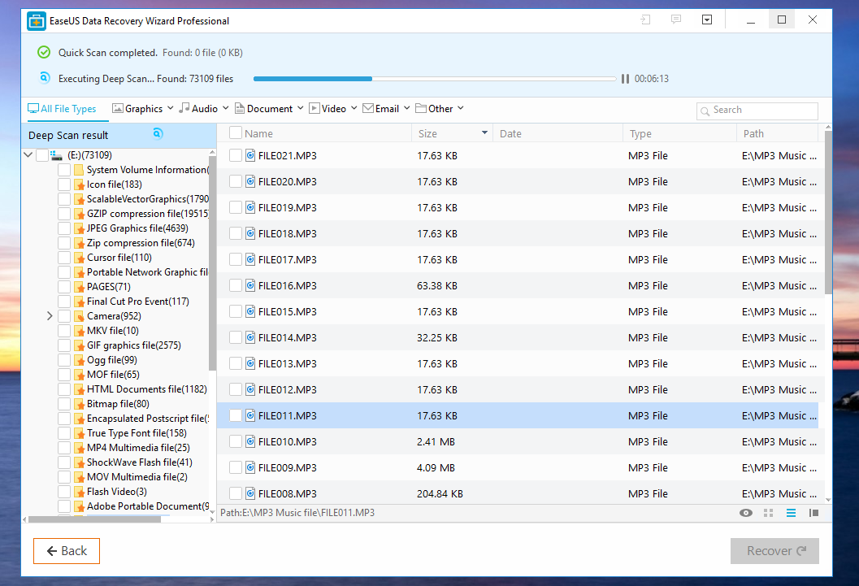Click the Icon file(183) folder icon
Screen dimensions: 859x586
[x=80, y=184]
